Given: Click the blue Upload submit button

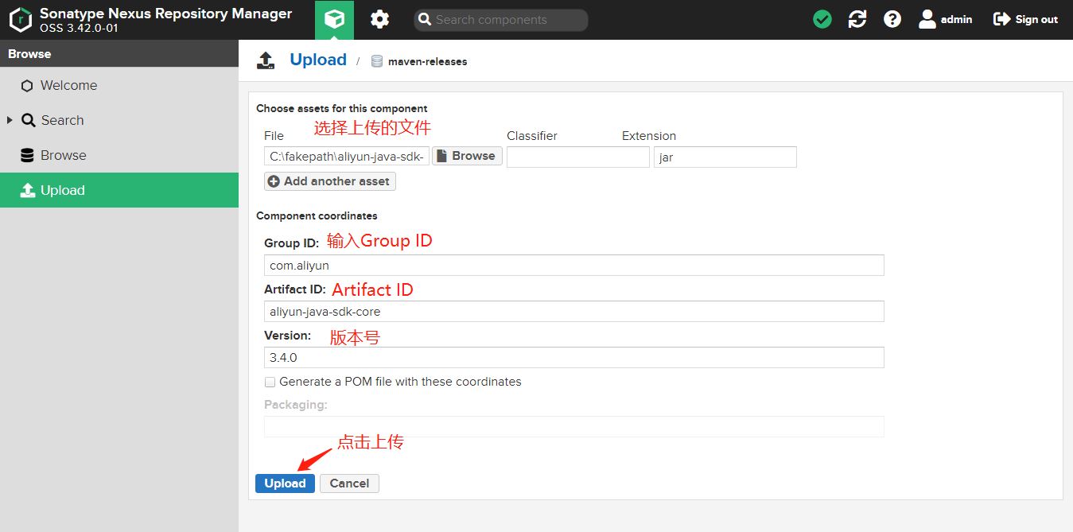Looking at the screenshot, I should (x=285, y=483).
